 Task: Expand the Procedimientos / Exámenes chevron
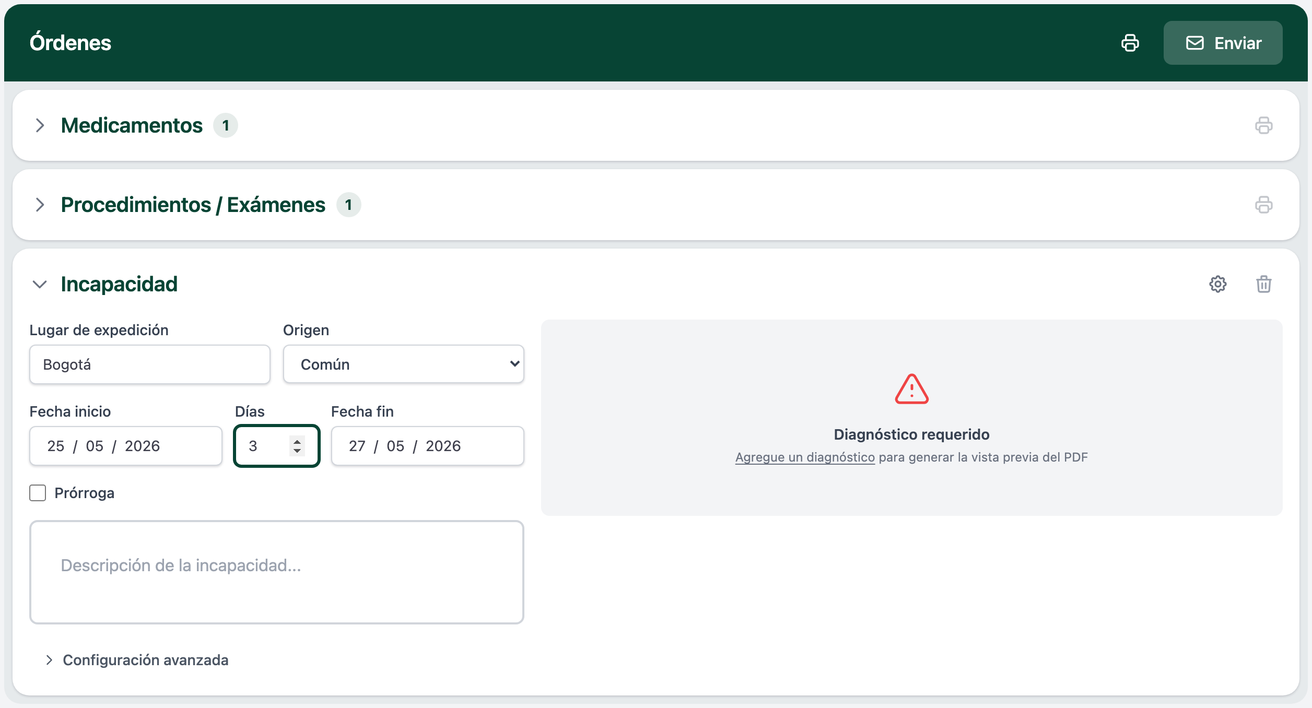[40, 205]
